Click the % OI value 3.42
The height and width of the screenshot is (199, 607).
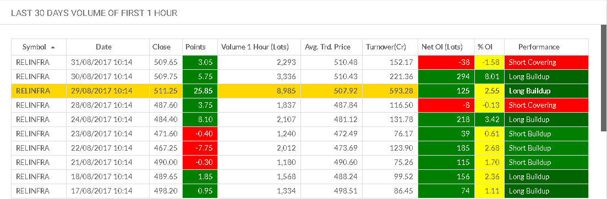click(x=490, y=119)
